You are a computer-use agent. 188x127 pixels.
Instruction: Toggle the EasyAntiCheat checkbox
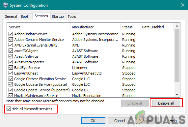tap(11, 73)
